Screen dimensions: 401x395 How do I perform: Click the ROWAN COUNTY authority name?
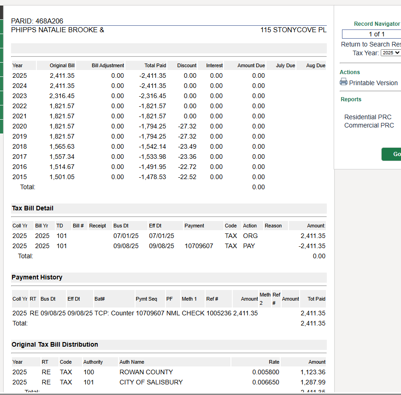click(x=146, y=372)
